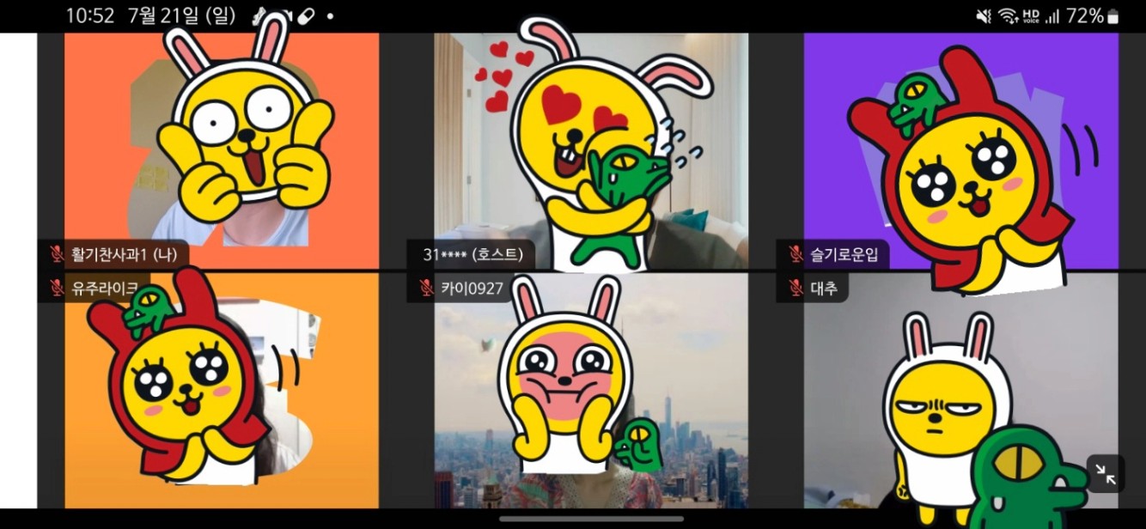This screenshot has width=1146, height=529.
Task: Tap the cellular signal bars icon
Action: coord(1052,16)
